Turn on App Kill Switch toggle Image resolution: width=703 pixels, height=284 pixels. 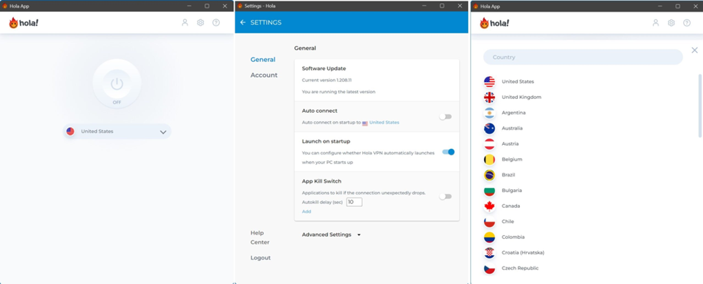tap(445, 197)
